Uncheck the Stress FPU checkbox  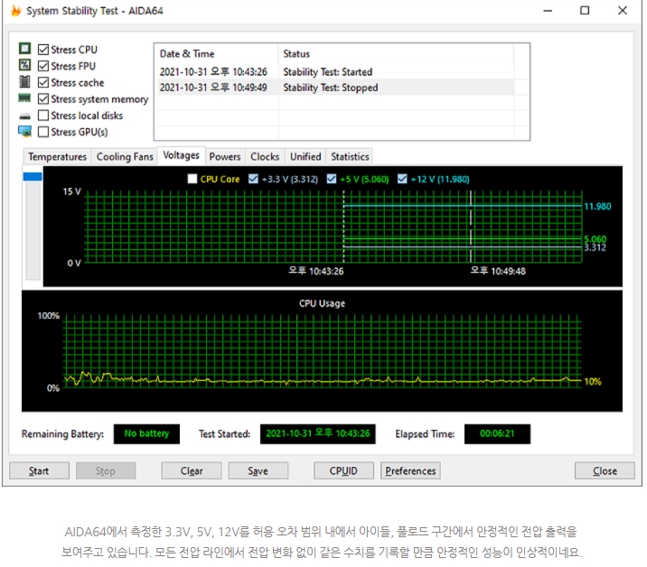click(42, 66)
